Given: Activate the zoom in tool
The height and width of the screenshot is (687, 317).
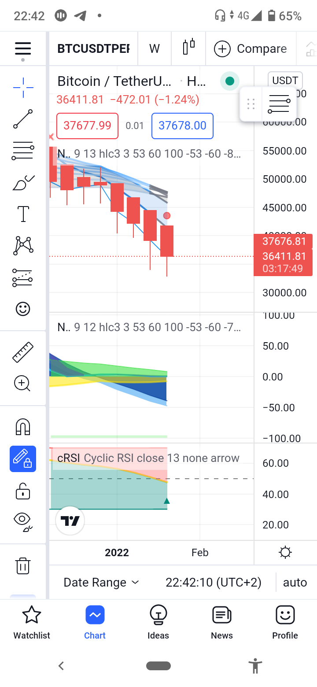Looking at the screenshot, I should point(23,384).
